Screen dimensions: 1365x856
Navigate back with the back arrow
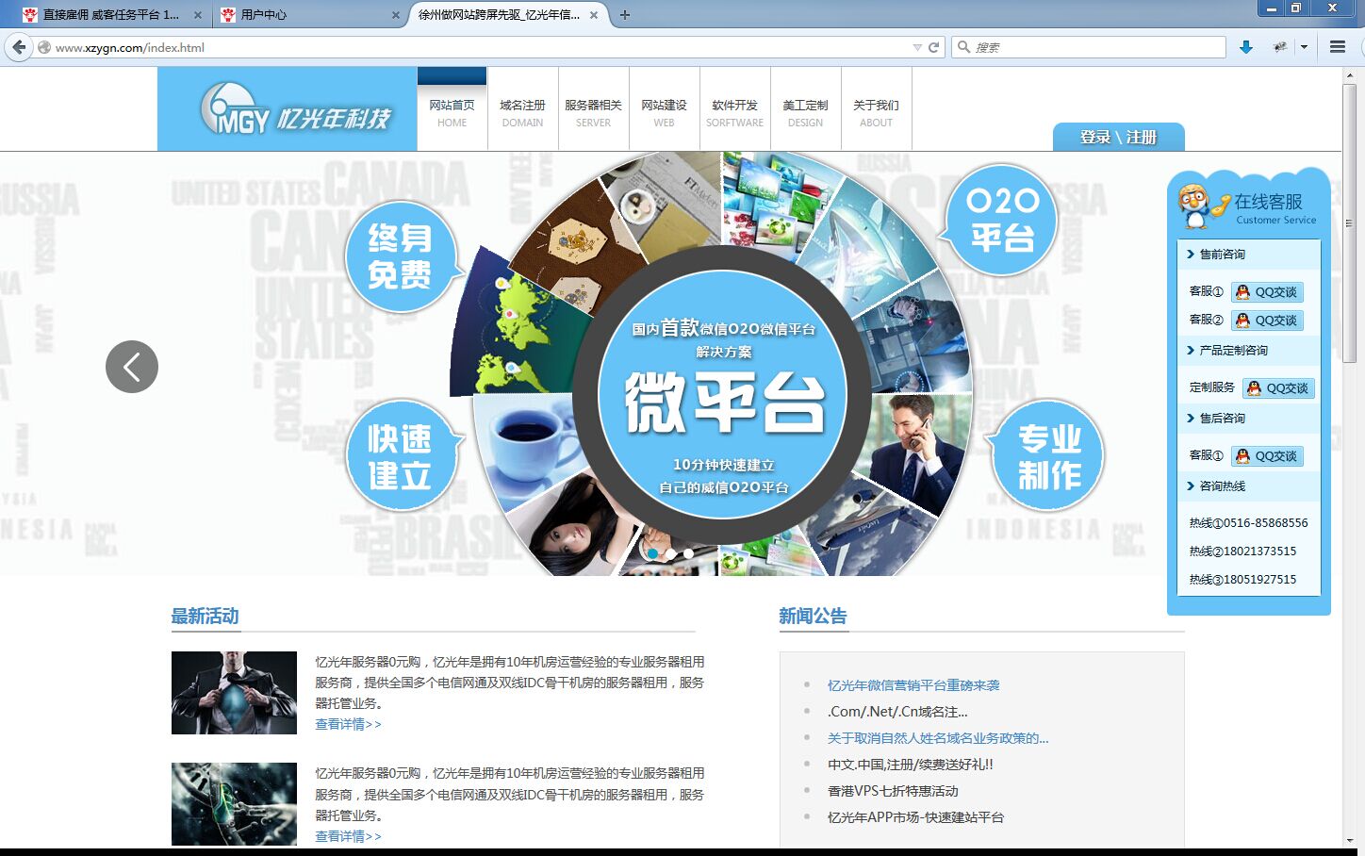pyautogui.click(x=18, y=46)
